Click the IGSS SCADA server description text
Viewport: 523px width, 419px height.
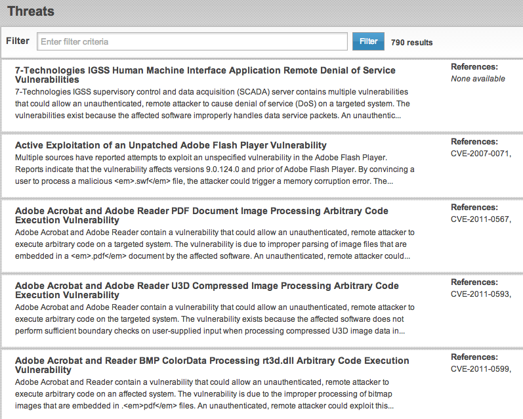(212, 104)
